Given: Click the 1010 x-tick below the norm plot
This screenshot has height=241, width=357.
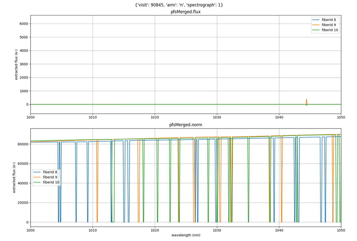Looking at the screenshot, I should point(93,230).
